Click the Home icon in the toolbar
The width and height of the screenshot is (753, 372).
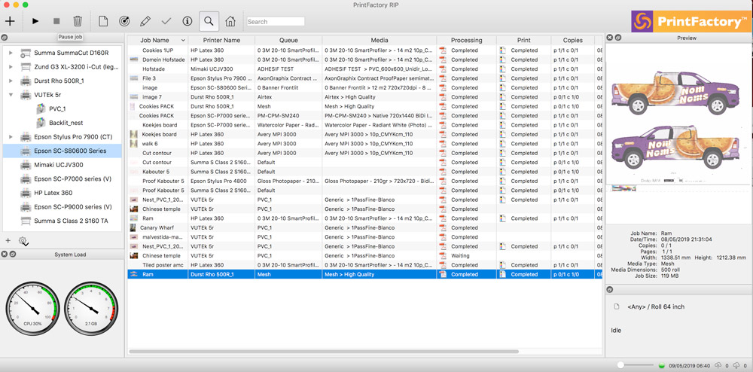(x=230, y=22)
